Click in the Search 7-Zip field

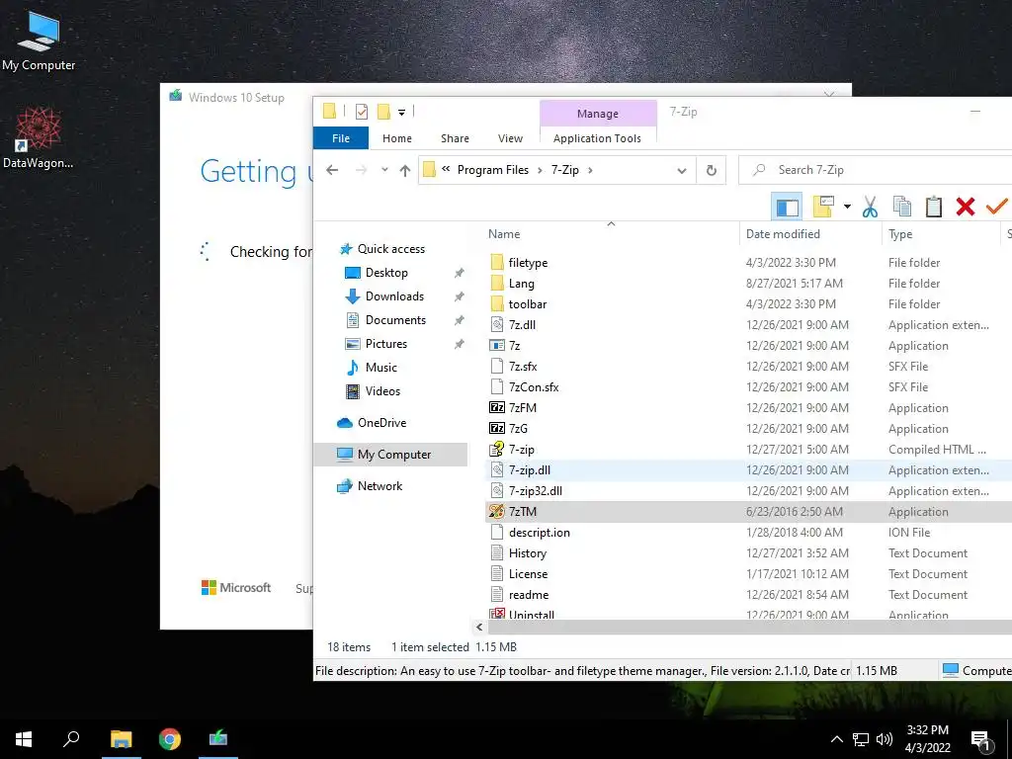tap(878, 170)
